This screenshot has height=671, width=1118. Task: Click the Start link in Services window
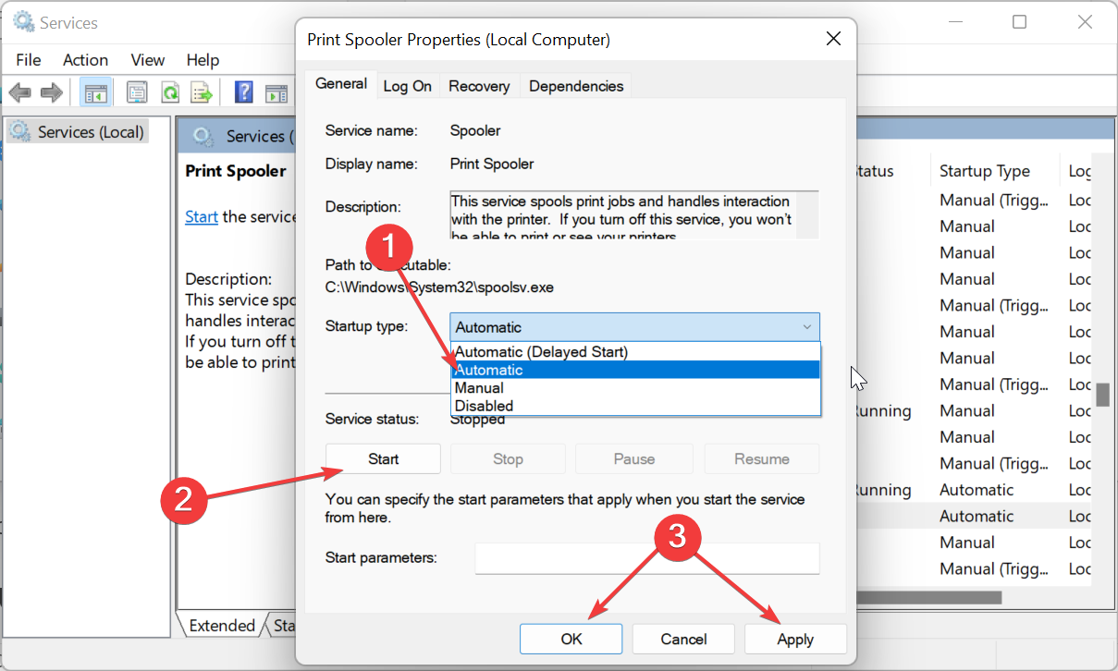pos(202,216)
